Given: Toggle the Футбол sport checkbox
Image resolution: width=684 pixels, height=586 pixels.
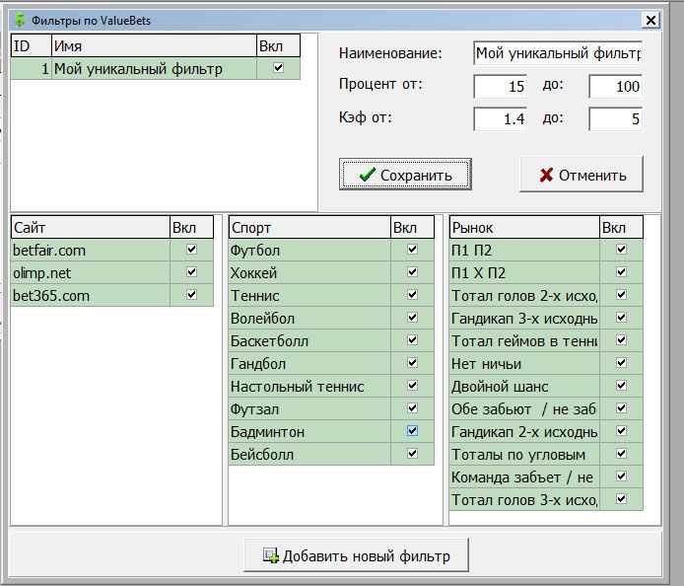Looking at the screenshot, I should (x=412, y=251).
